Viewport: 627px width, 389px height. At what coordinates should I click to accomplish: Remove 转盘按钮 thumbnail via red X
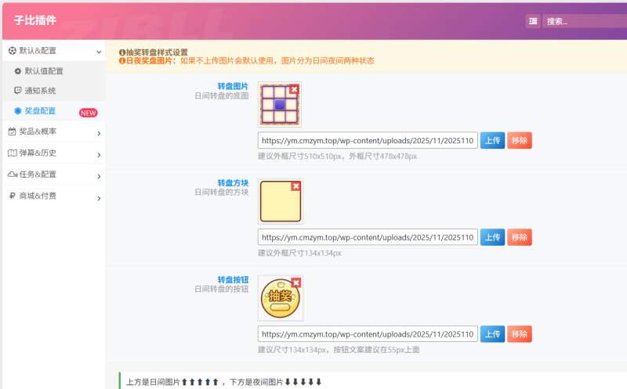[x=296, y=283]
